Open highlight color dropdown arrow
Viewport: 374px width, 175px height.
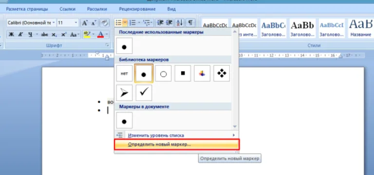point(93,35)
